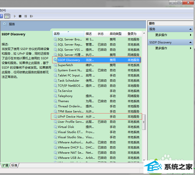
Task: Click the 操作 pane title
Action: coord(152,23)
